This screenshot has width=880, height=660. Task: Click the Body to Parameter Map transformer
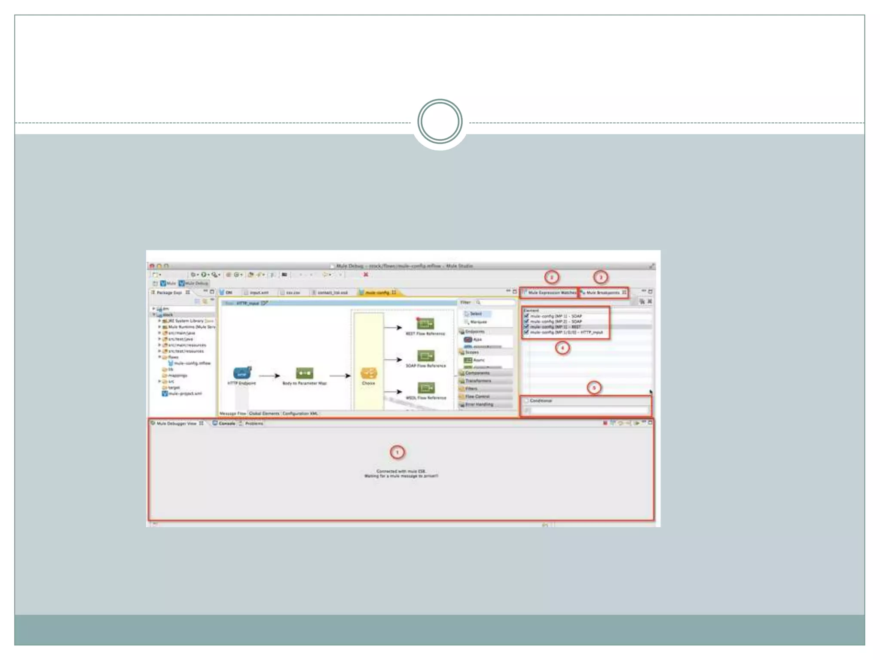304,373
